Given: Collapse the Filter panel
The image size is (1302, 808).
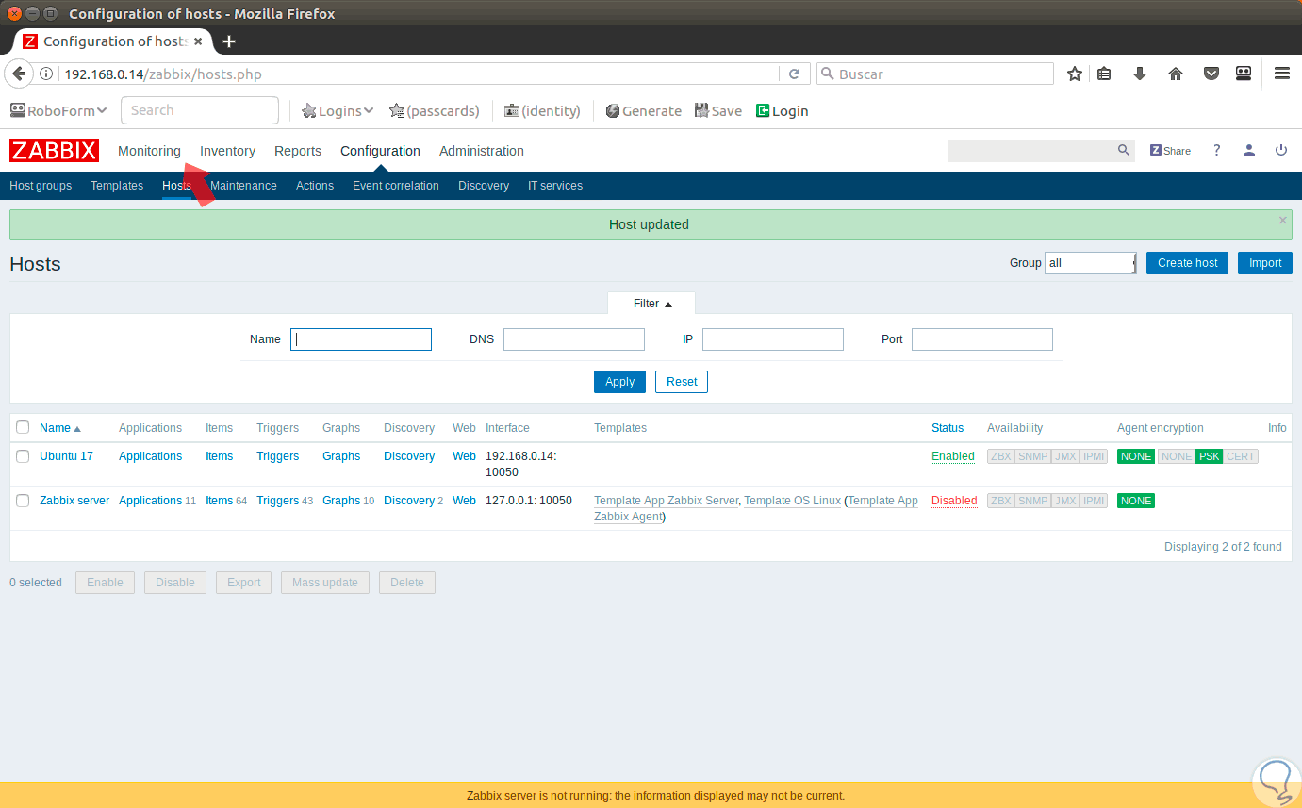Looking at the screenshot, I should tap(652, 304).
